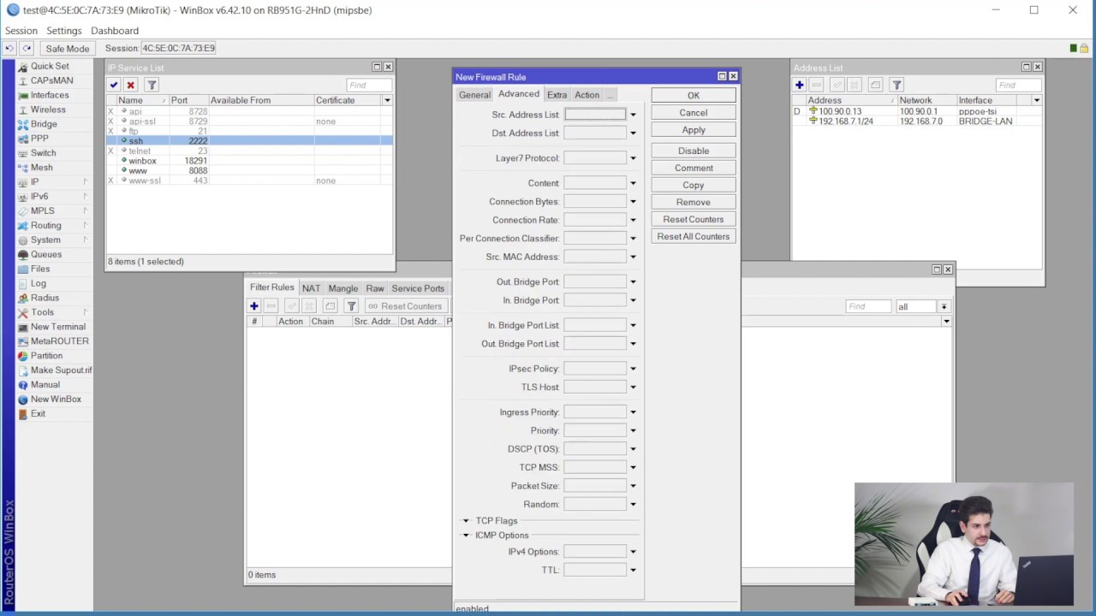
Task: Open PPP in the sidebar
Action: click(39, 138)
